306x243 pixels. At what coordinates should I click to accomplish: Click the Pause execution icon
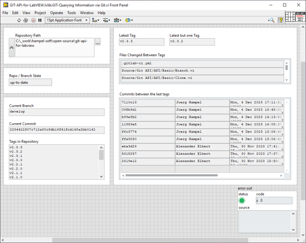coord(40,20)
